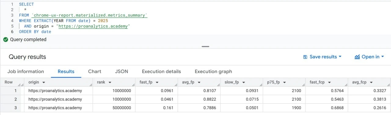Click the proanalytics.academy URL string in query

[x=93, y=26]
